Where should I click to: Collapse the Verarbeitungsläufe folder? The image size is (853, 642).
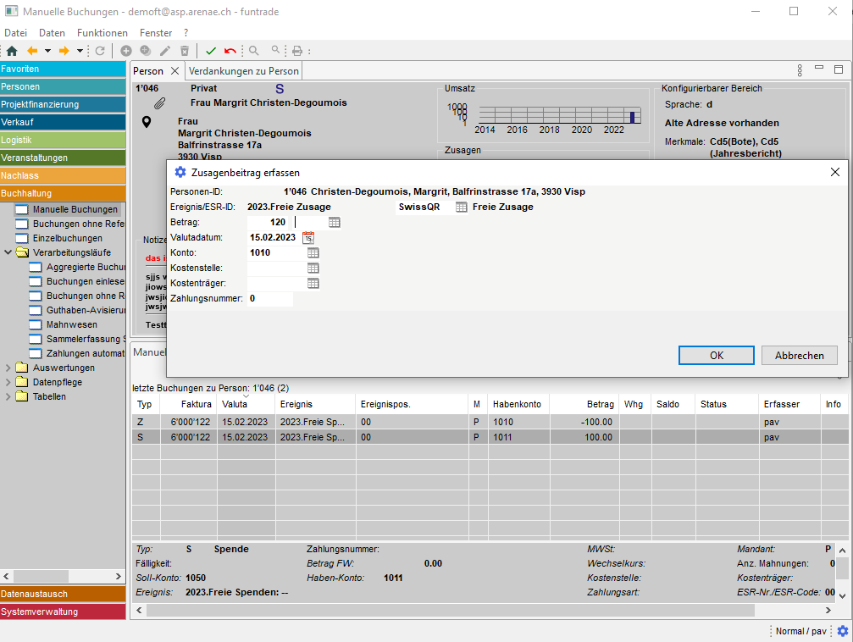click(8, 252)
